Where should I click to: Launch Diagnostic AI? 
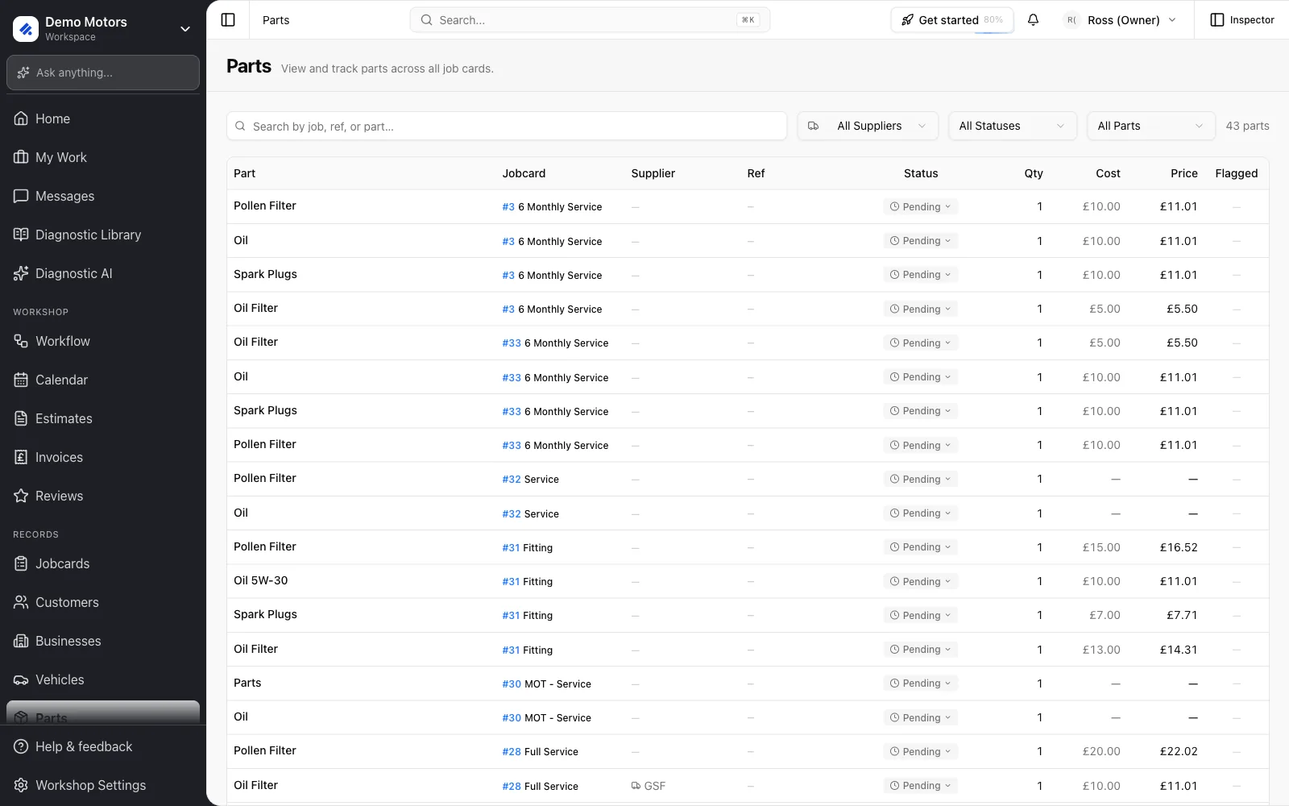pyautogui.click(x=103, y=273)
